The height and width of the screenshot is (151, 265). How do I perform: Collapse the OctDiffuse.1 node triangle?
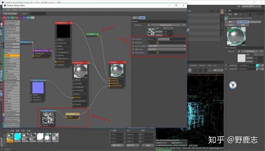56,23
